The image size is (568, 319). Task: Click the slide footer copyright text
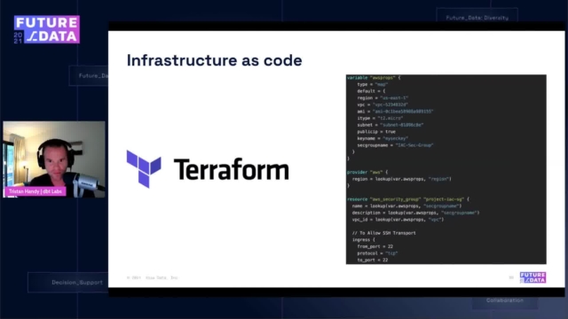click(152, 277)
